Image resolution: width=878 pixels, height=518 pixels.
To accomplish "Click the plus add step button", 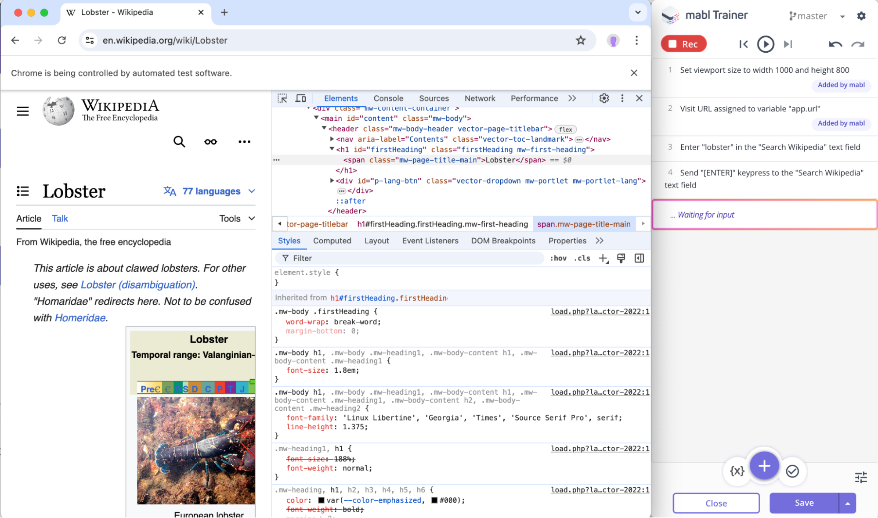I will [x=764, y=466].
